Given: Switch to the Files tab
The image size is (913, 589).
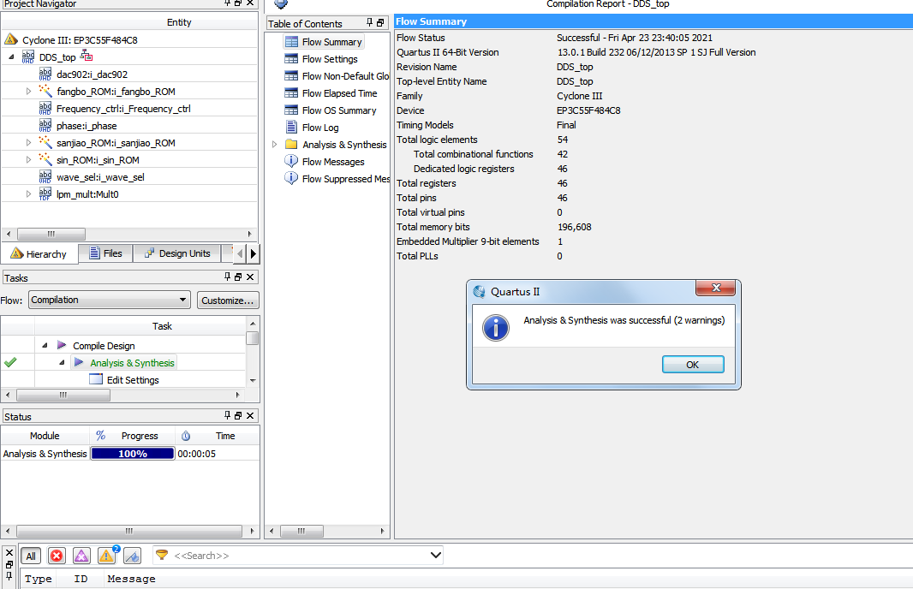Looking at the screenshot, I should pyautogui.click(x=105, y=253).
